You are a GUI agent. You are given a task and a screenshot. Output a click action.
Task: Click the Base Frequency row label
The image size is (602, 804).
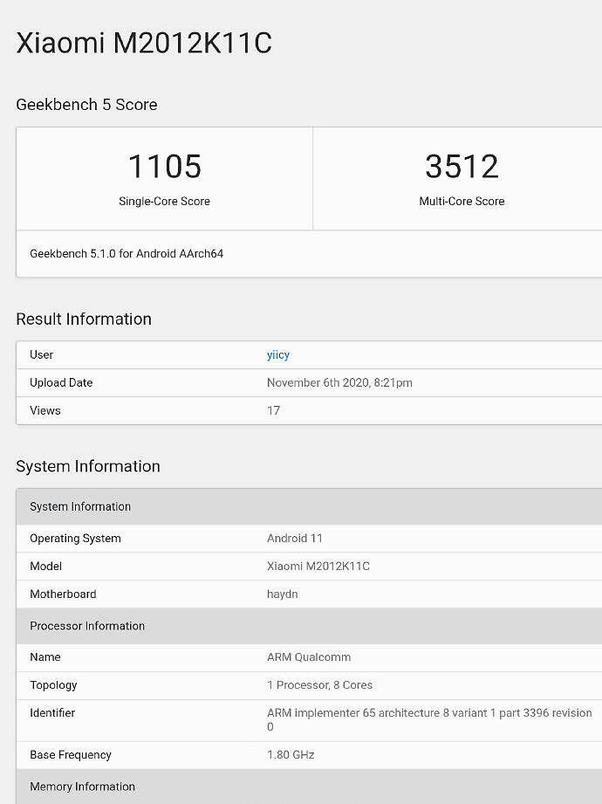pos(71,755)
